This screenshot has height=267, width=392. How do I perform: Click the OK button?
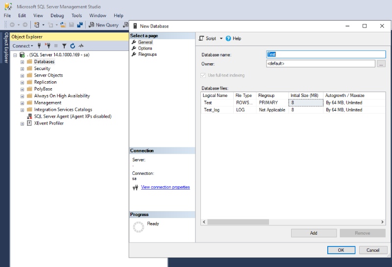click(341, 250)
